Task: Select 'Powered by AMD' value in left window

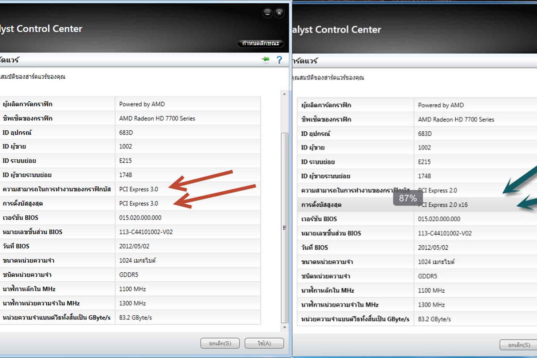Action: tap(142, 104)
